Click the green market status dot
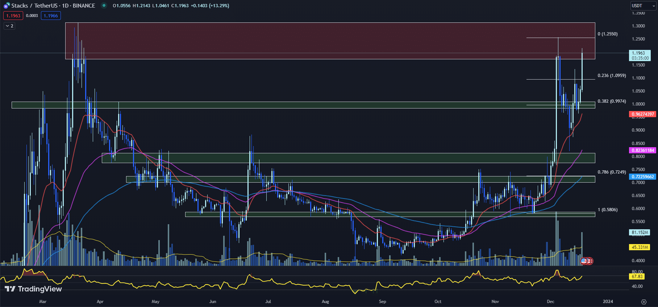The image size is (658, 307). click(x=104, y=5)
